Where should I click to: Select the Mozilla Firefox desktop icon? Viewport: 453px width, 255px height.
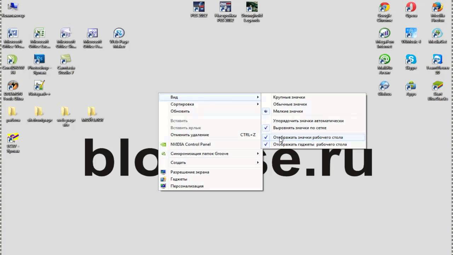click(437, 12)
